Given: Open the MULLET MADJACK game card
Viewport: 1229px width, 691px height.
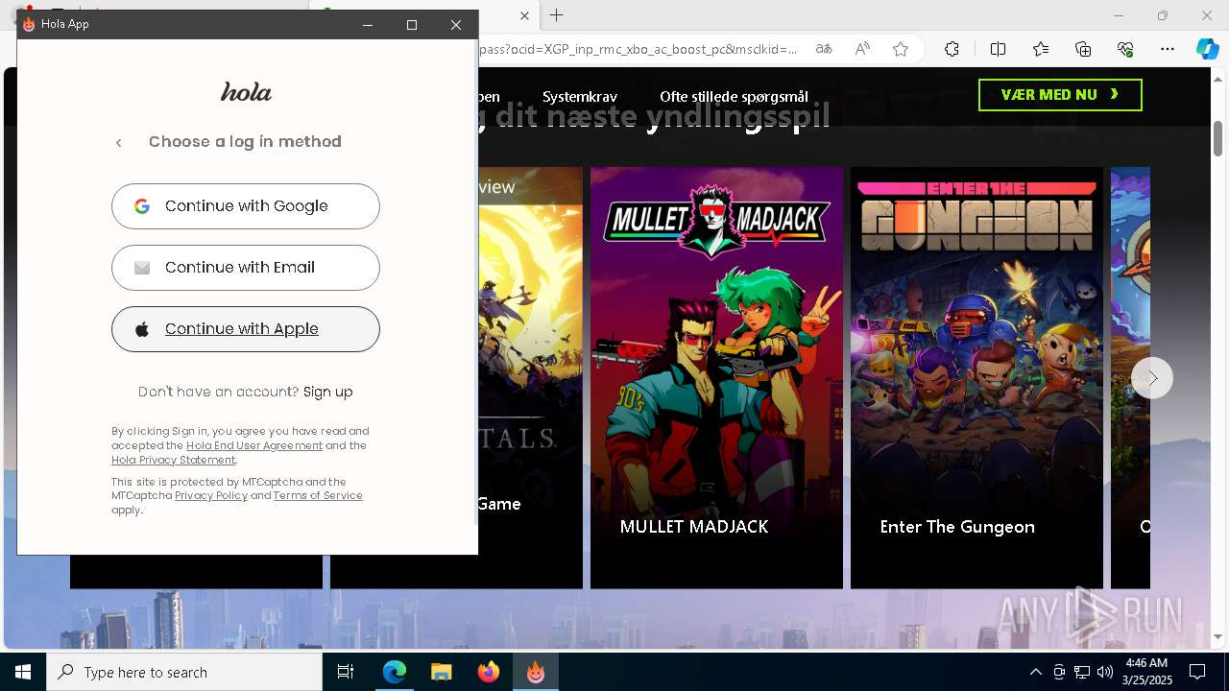Looking at the screenshot, I should pyautogui.click(x=716, y=377).
